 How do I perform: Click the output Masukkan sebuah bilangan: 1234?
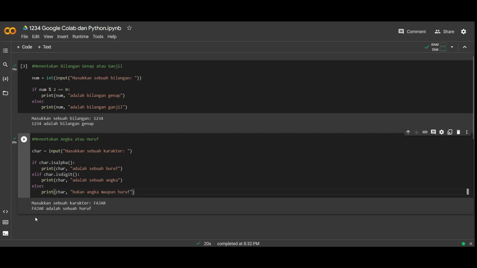(x=67, y=118)
